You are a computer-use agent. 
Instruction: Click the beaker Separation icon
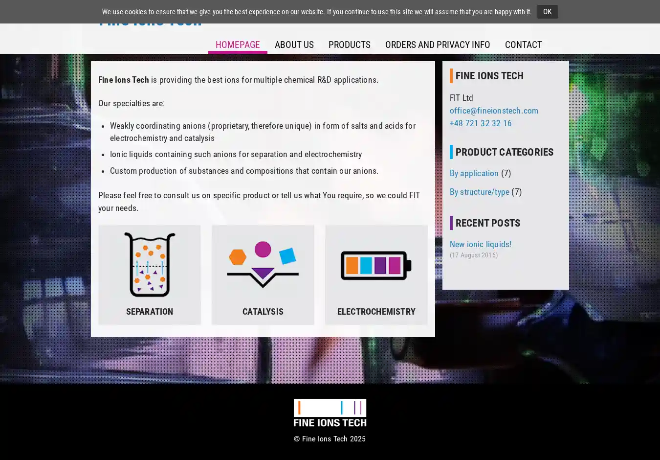(150, 265)
